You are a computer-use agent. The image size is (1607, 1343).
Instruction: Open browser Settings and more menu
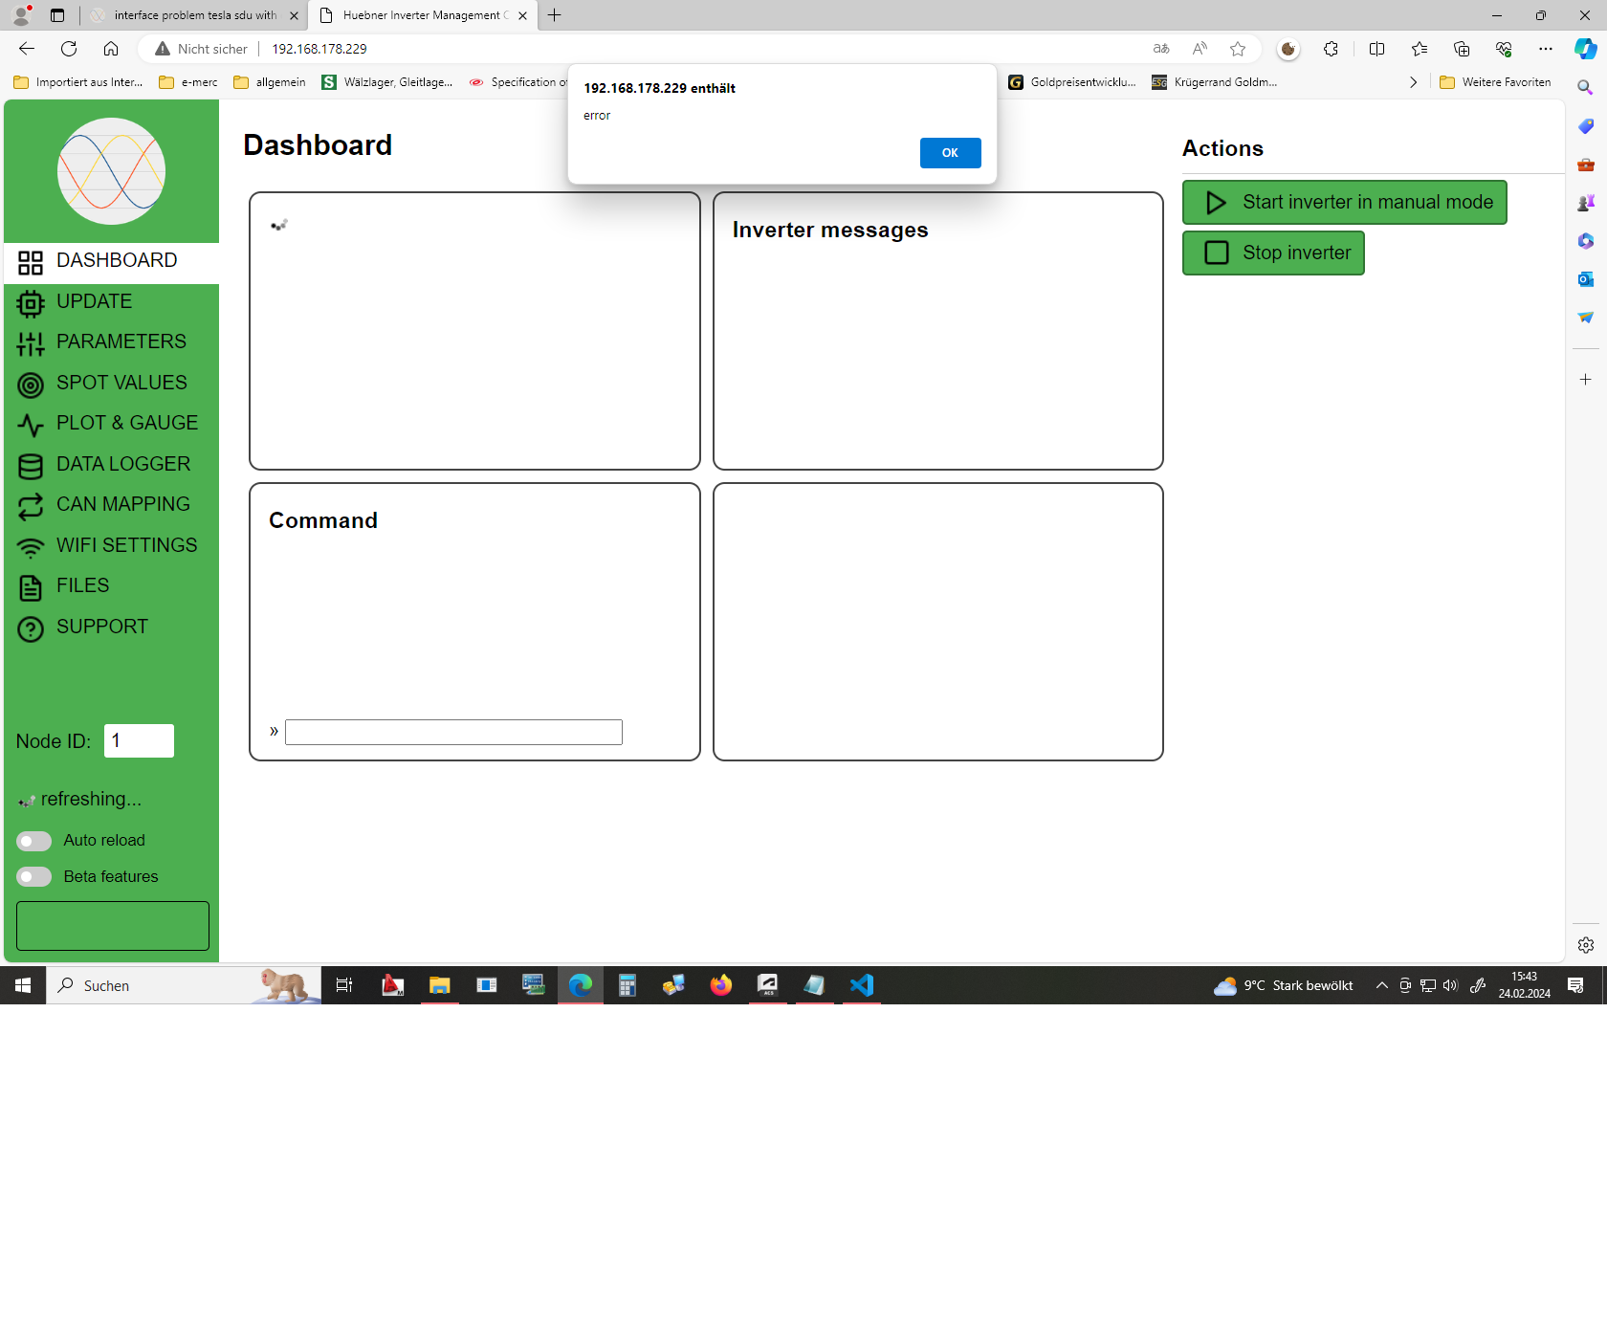(x=1545, y=49)
